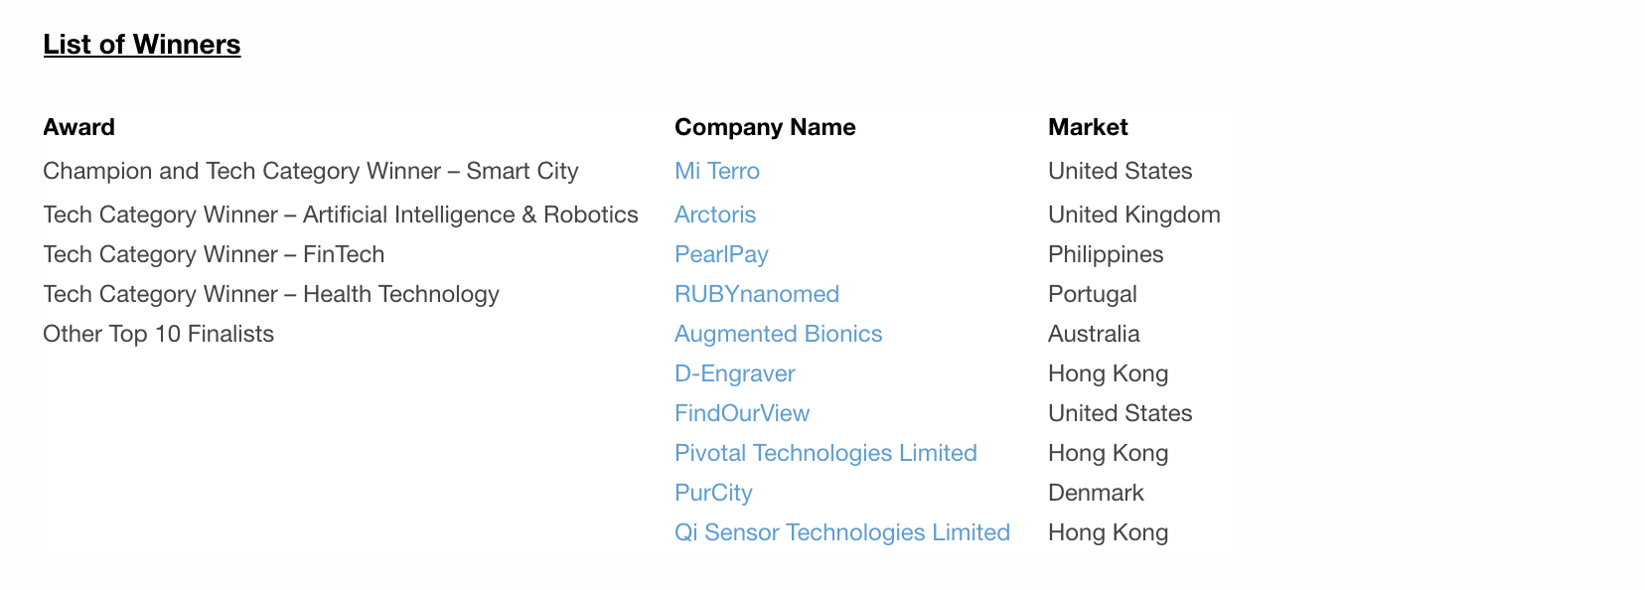This screenshot has height=590, width=1645.
Task: Visit the Augmented Bionics link
Action: [x=778, y=334]
